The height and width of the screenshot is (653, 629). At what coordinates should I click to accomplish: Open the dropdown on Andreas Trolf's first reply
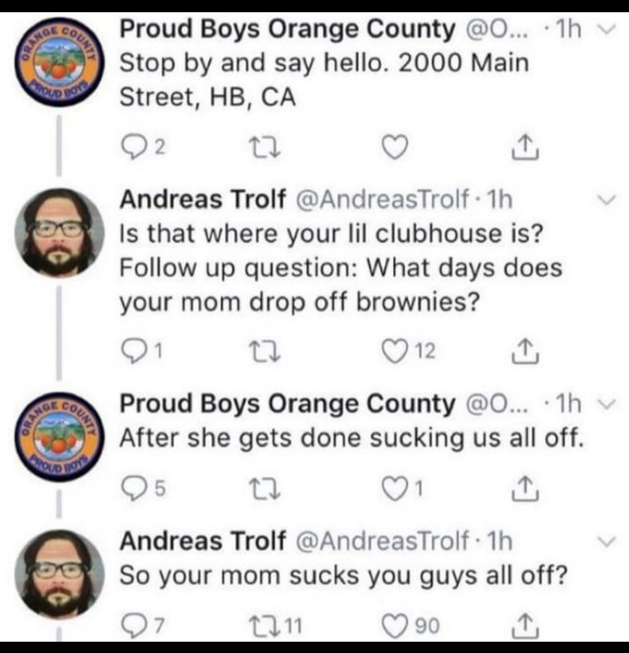pos(607,199)
